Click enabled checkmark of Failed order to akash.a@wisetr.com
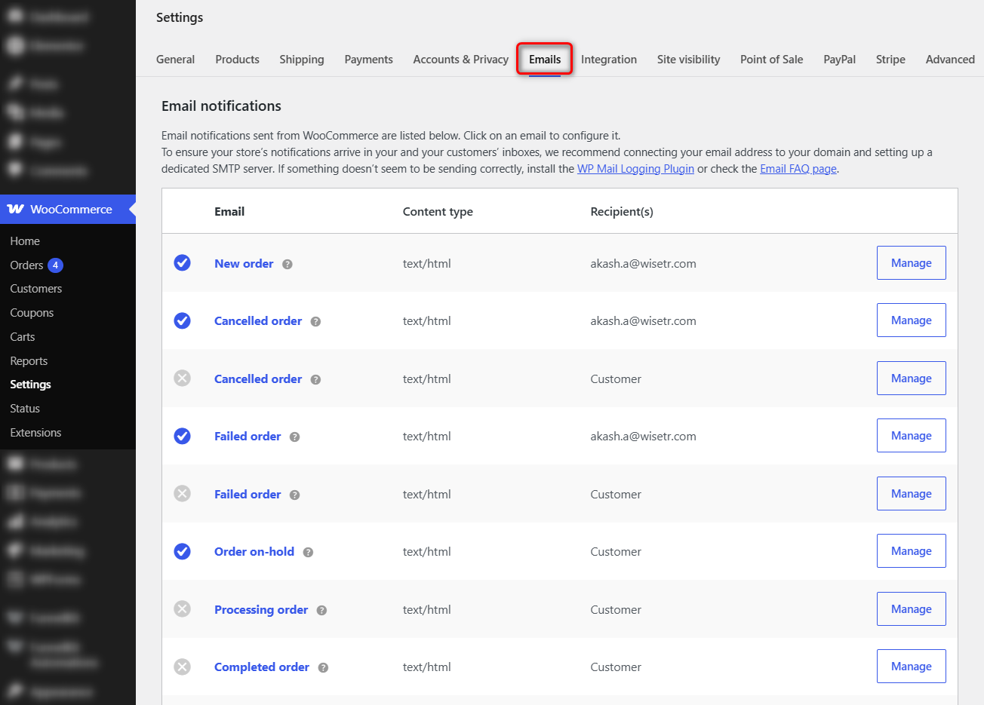Screen dimensions: 984x705 [x=182, y=436]
